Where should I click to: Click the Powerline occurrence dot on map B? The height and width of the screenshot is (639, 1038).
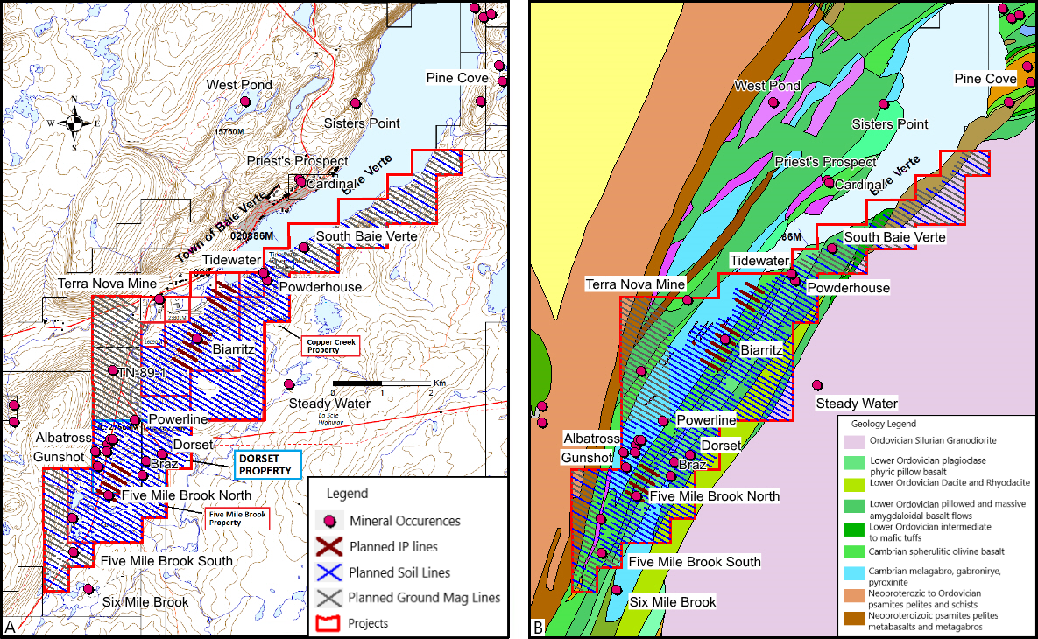[662, 421]
